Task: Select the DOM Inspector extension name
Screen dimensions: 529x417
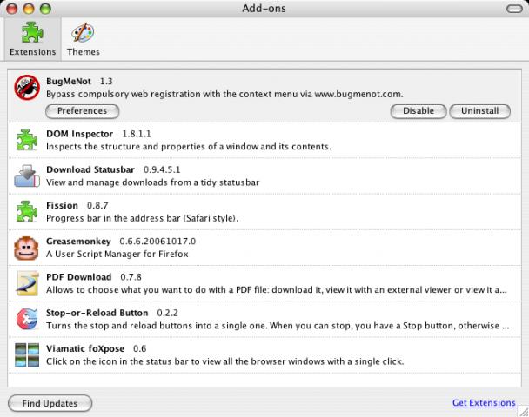Action: click(x=80, y=134)
